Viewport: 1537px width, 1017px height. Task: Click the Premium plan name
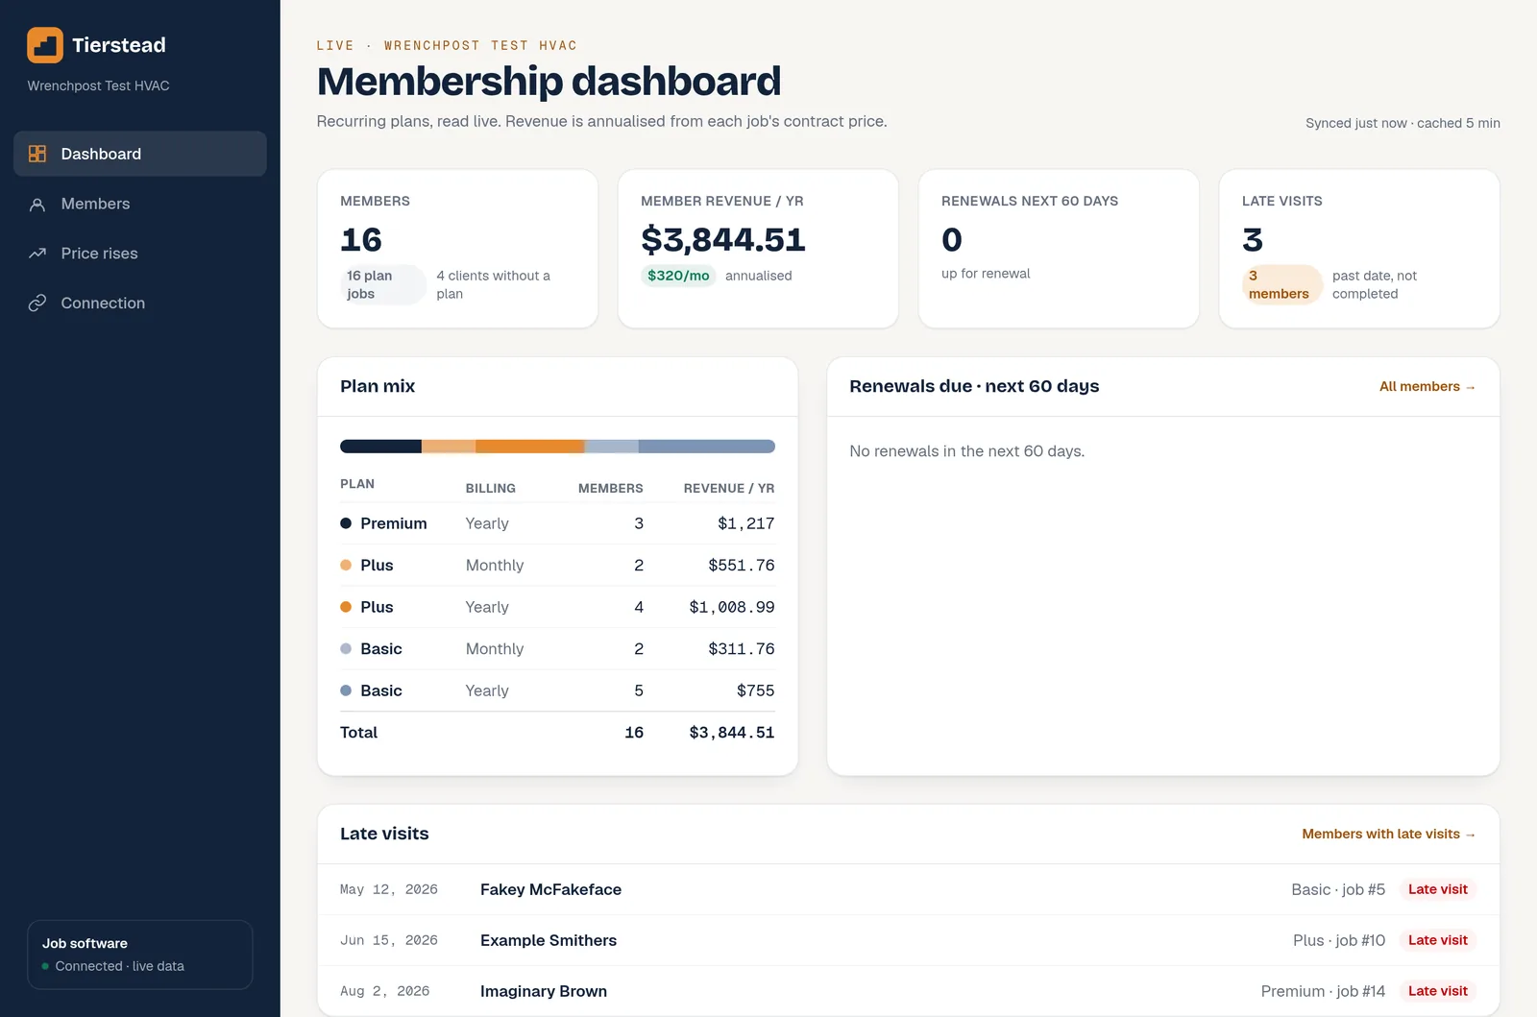394,523
